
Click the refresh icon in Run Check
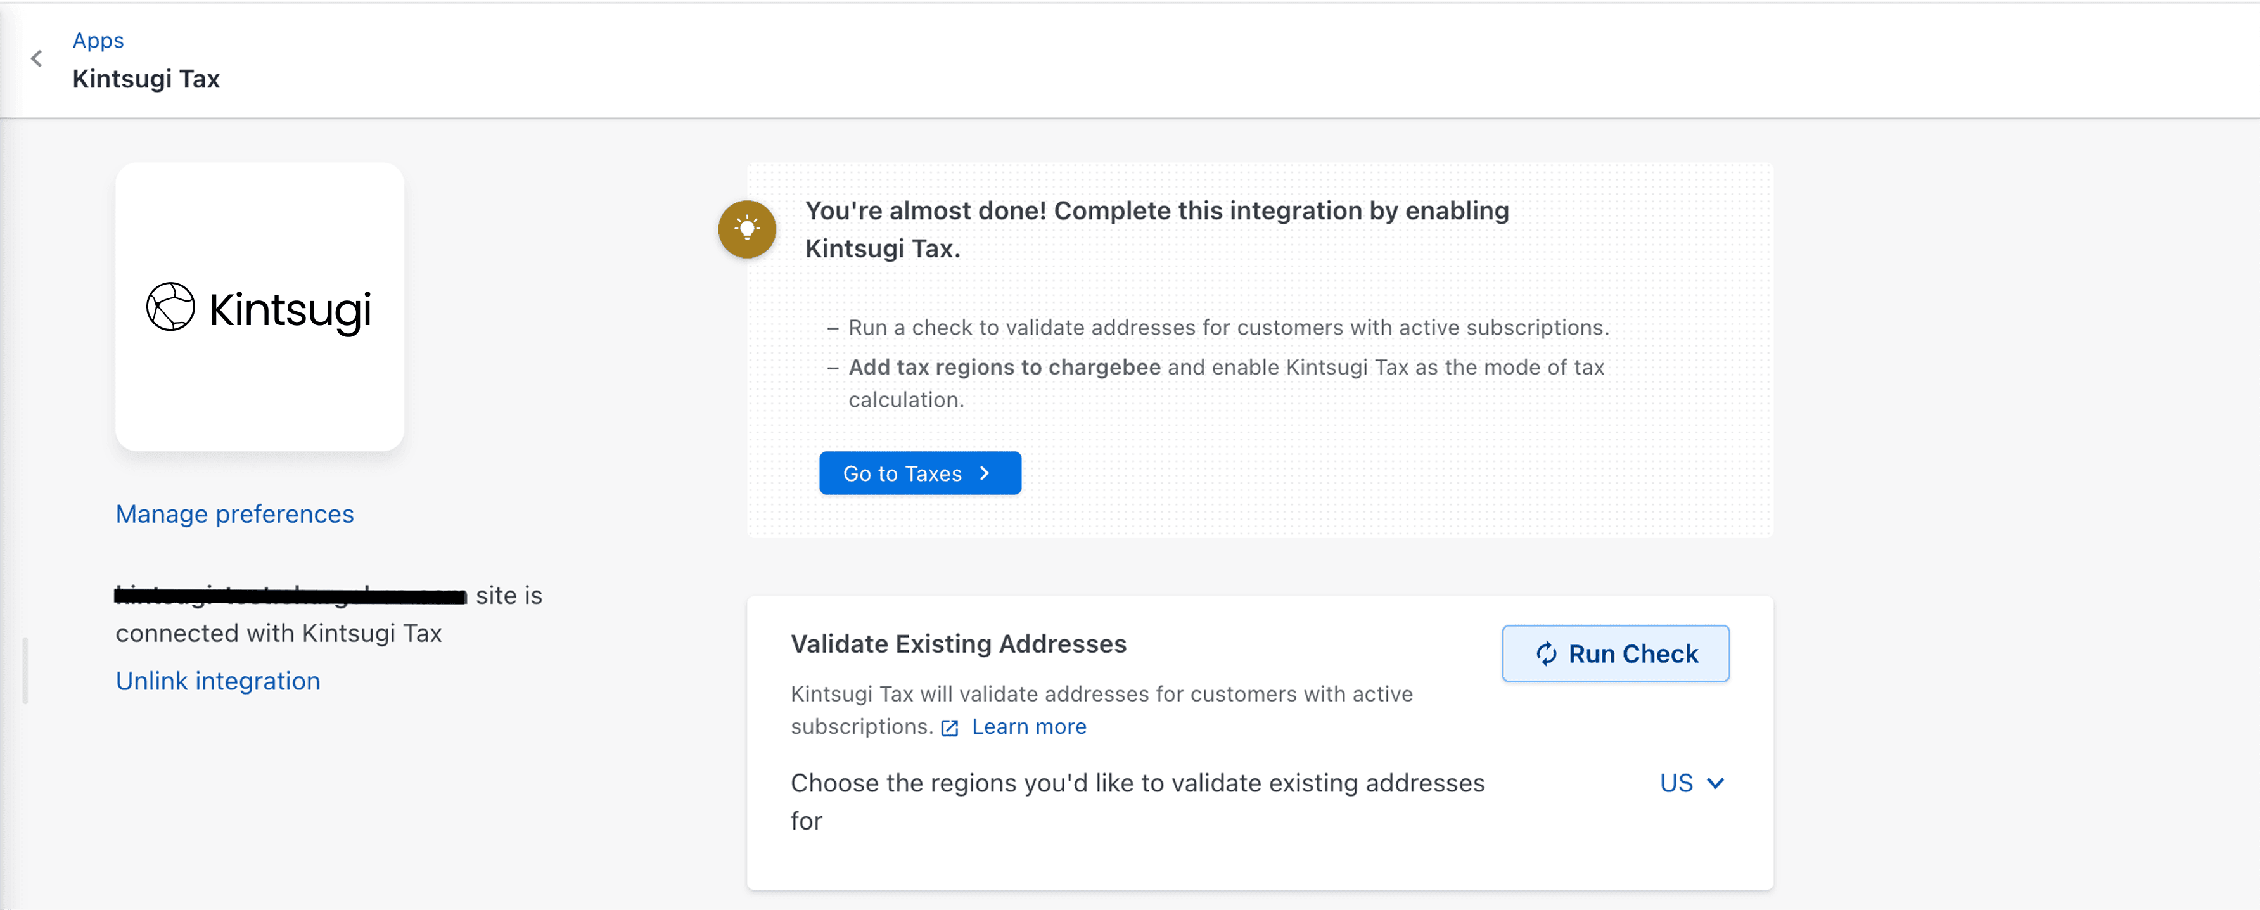click(x=1546, y=654)
